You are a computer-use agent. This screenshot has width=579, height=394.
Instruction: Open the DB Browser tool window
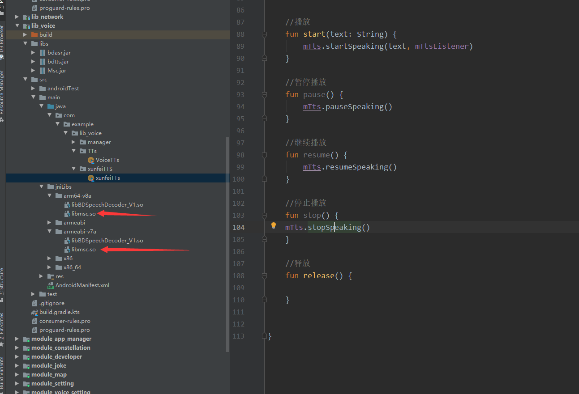pyautogui.click(x=2, y=42)
